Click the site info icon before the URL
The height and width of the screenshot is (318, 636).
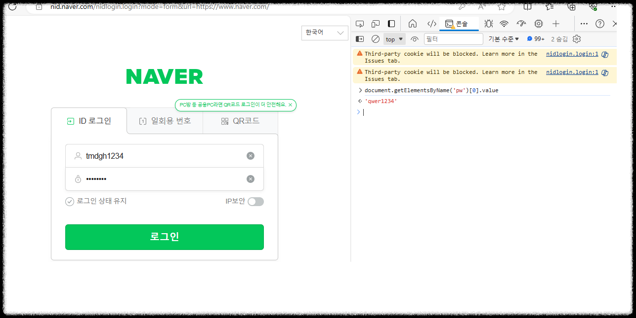coord(39,6)
